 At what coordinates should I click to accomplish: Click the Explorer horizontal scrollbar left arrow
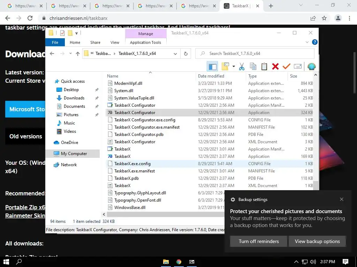point(104,214)
